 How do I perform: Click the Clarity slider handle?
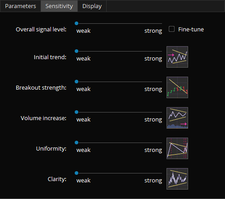(76, 173)
